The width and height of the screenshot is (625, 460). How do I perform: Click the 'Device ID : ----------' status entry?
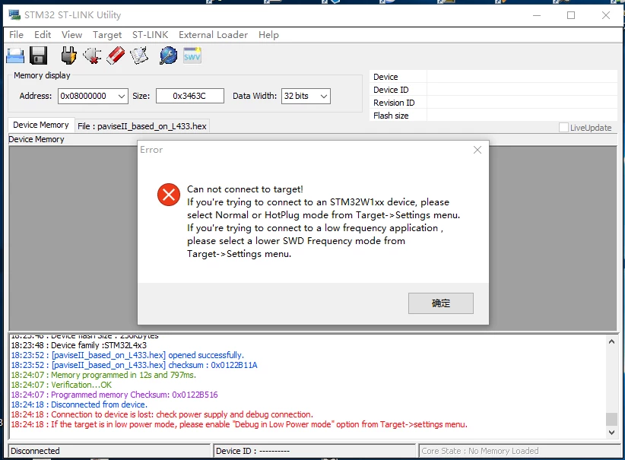point(315,451)
